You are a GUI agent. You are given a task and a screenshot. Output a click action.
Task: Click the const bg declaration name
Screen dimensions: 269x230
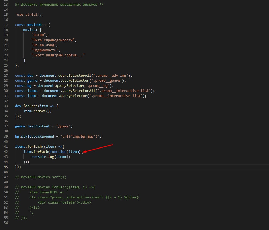pyautogui.click(x=29, y=85)
